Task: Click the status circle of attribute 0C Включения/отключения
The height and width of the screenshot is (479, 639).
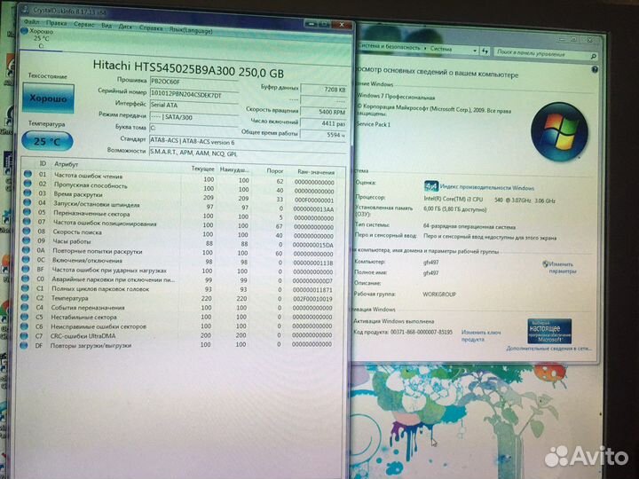Action: coord(26,259)
